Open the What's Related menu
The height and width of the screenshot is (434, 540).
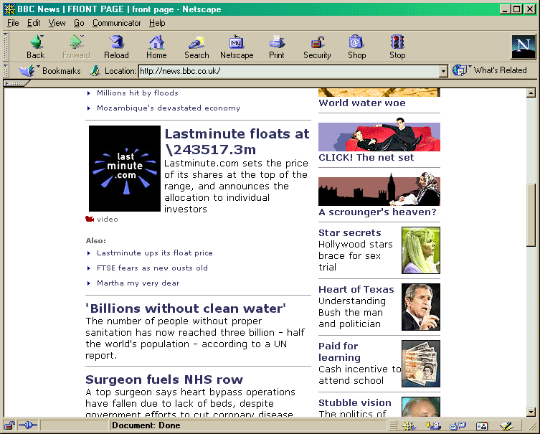point(489,70)
